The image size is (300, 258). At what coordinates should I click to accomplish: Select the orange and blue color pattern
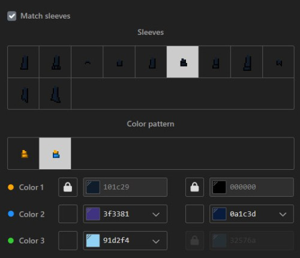click(x=55, y=154)
